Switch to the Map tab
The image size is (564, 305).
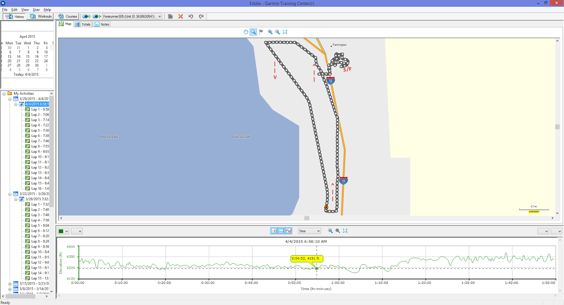65,24
